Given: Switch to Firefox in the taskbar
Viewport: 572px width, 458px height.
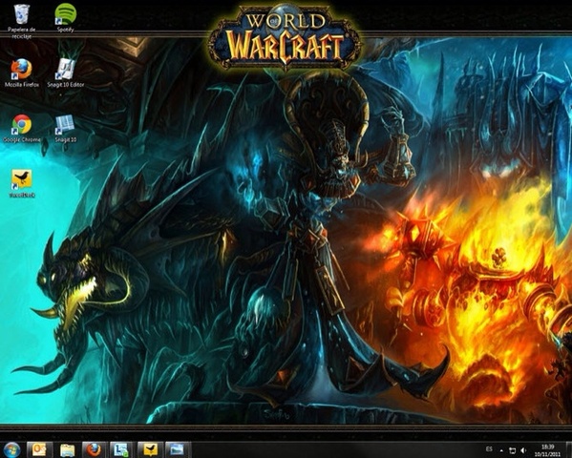Looking at the screenshot, I should point(95,449).
